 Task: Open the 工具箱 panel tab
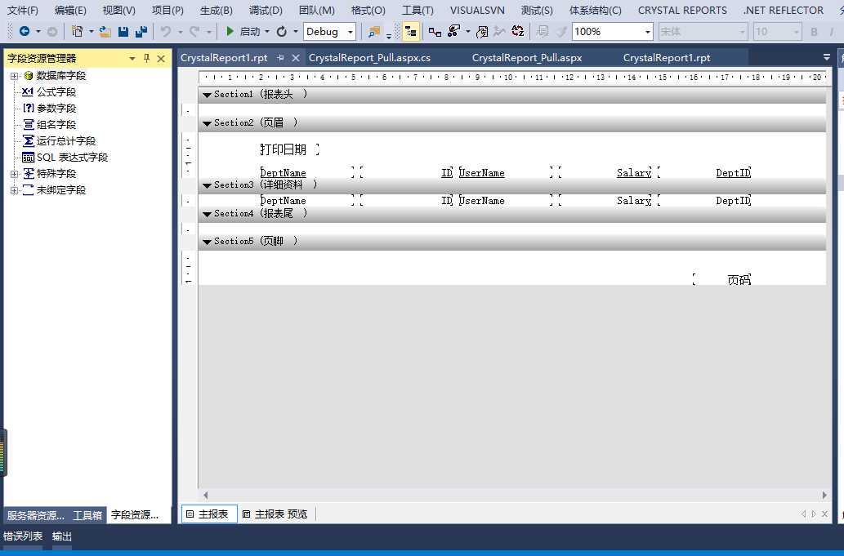click(87, 515)
